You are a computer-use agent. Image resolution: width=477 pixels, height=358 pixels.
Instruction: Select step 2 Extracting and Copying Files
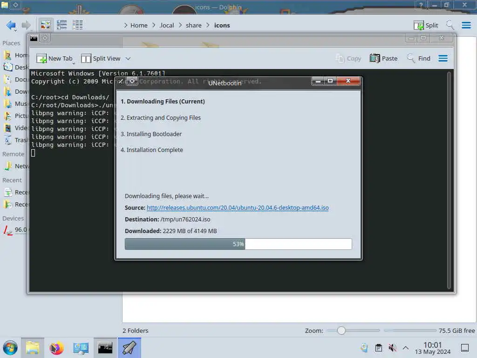(x=161, y=118)
